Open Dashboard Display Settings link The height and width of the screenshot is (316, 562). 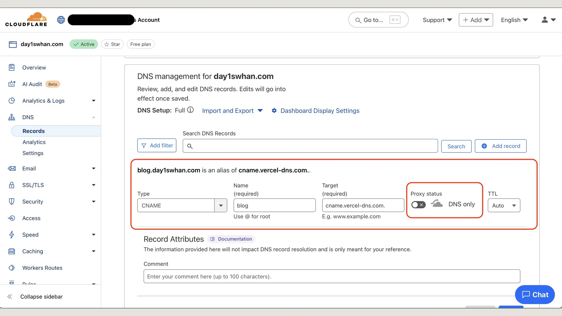pyautogui.click(x=320, y=111)
